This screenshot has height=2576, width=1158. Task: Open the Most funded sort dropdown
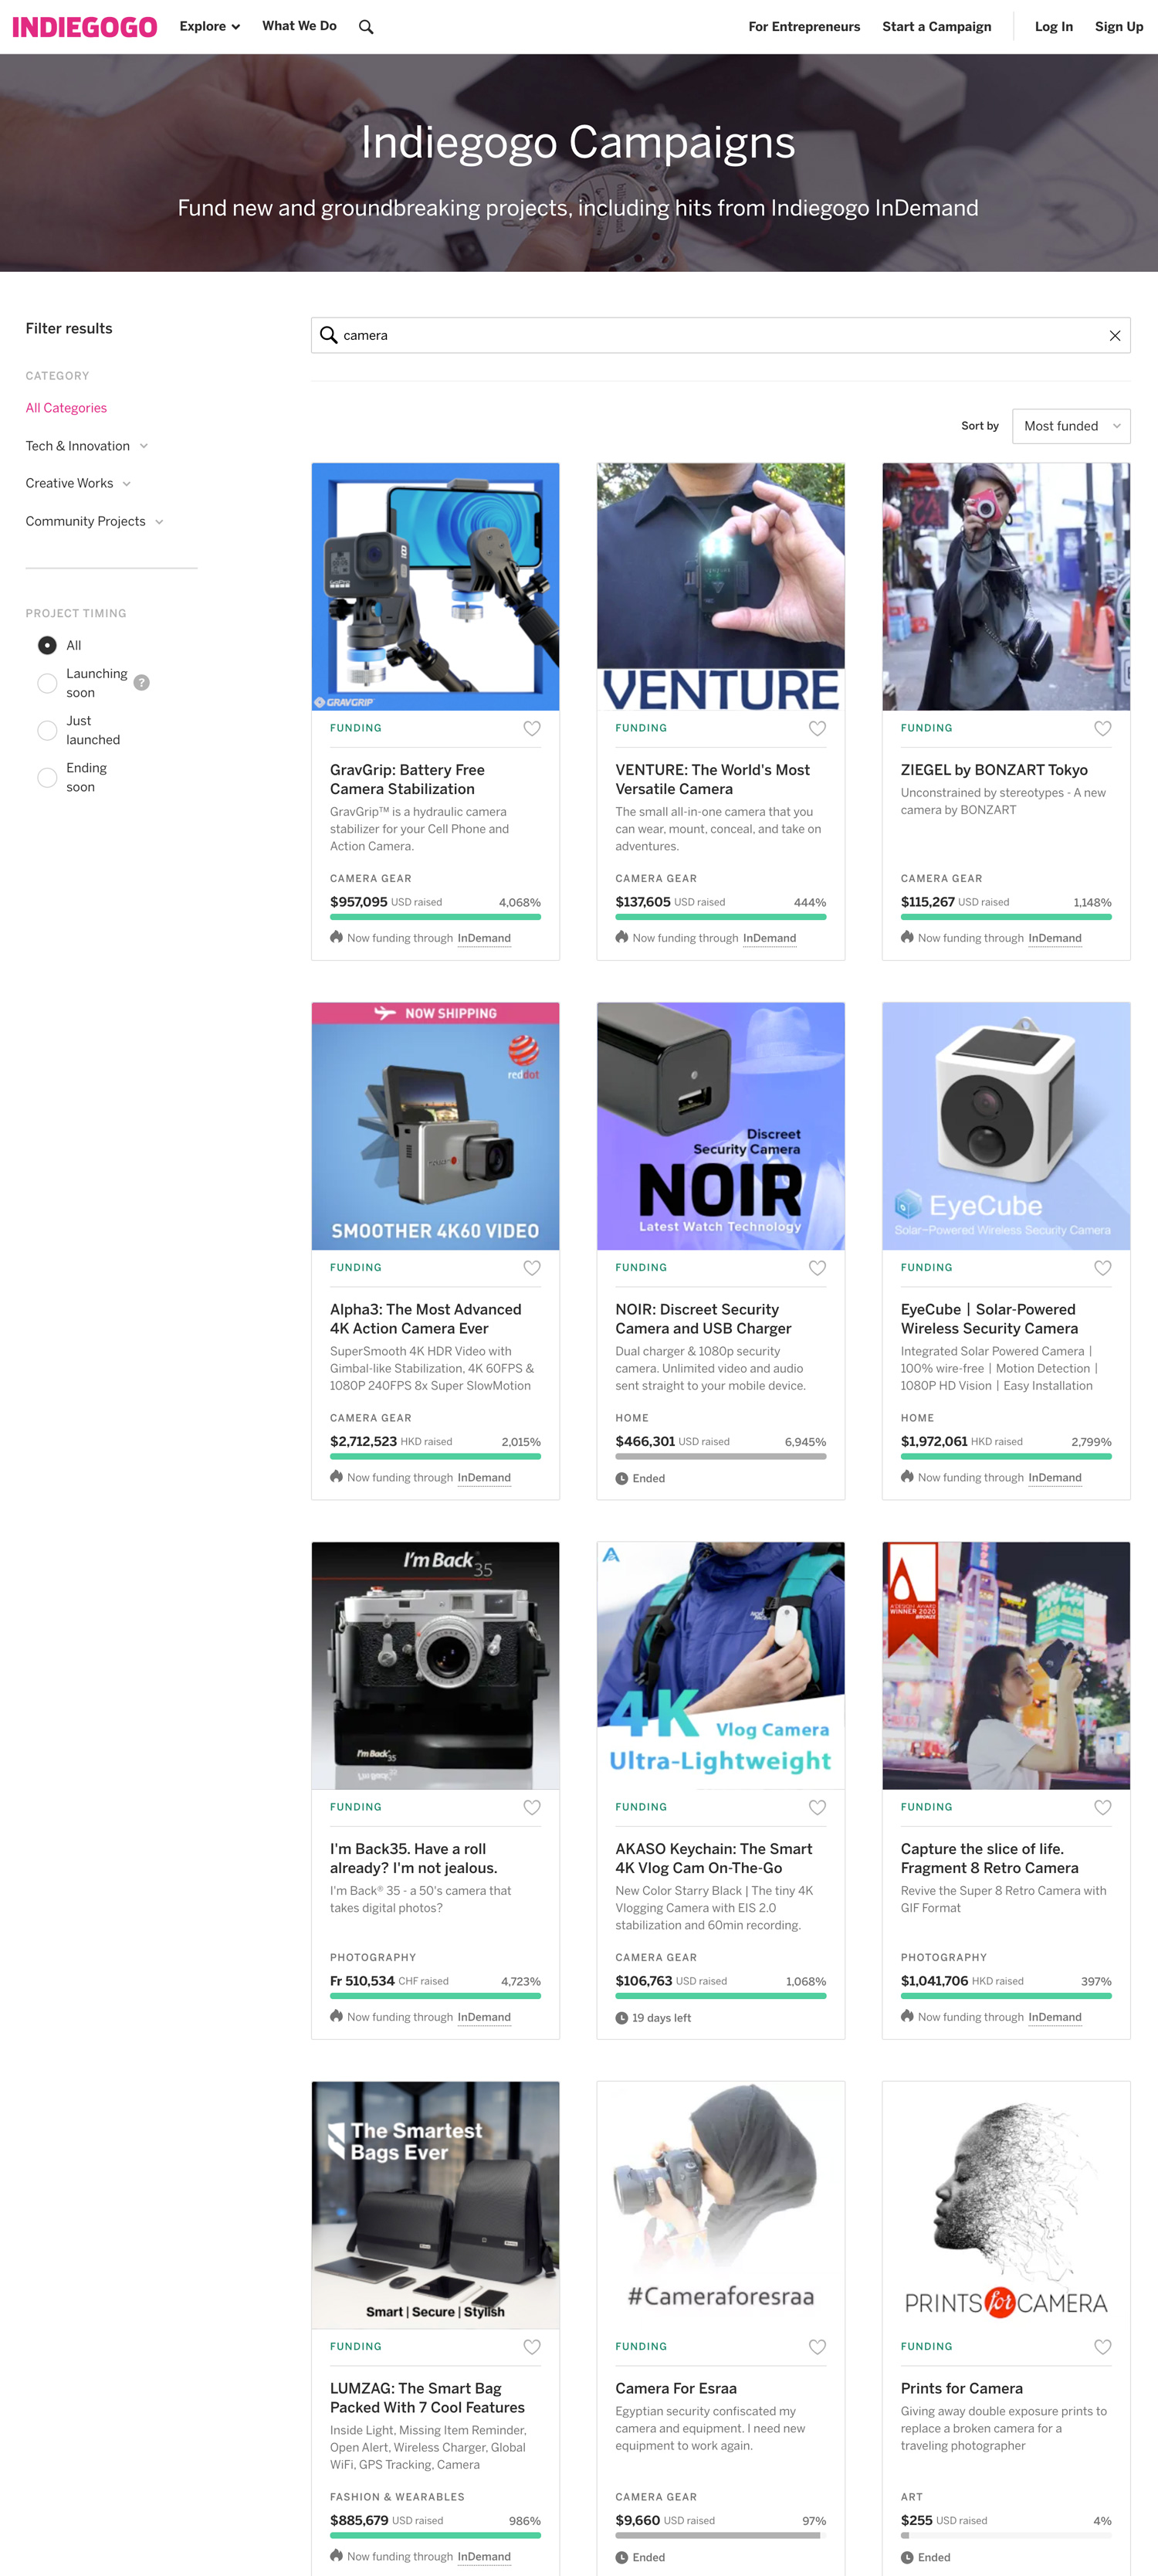1071,426
